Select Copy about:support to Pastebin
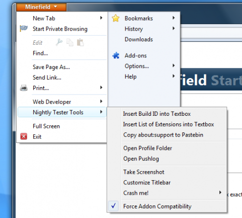This screenshot has width=242, height=218. (x=163, y=135)
